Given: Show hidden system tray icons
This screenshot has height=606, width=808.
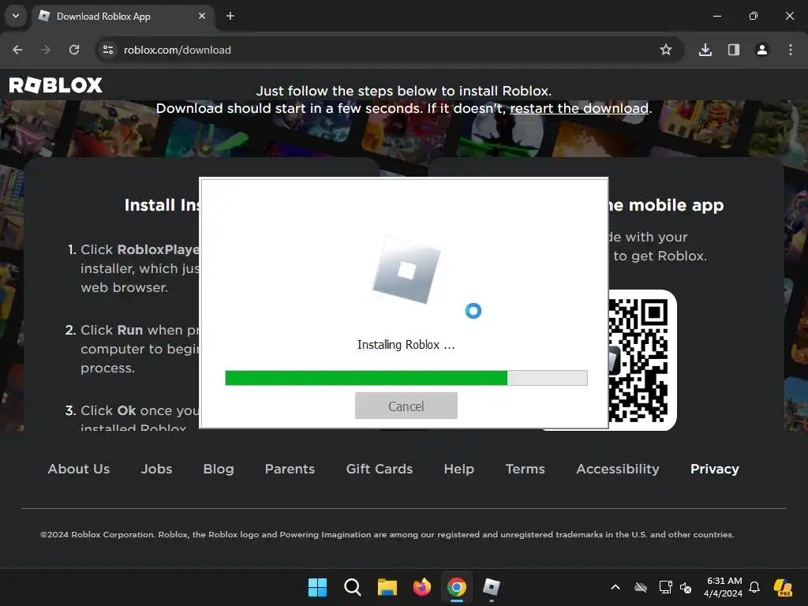Looking at the screenshot, I should [615, 587].
